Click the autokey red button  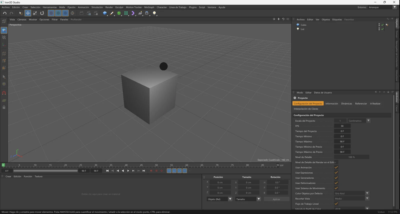(156, 171)
